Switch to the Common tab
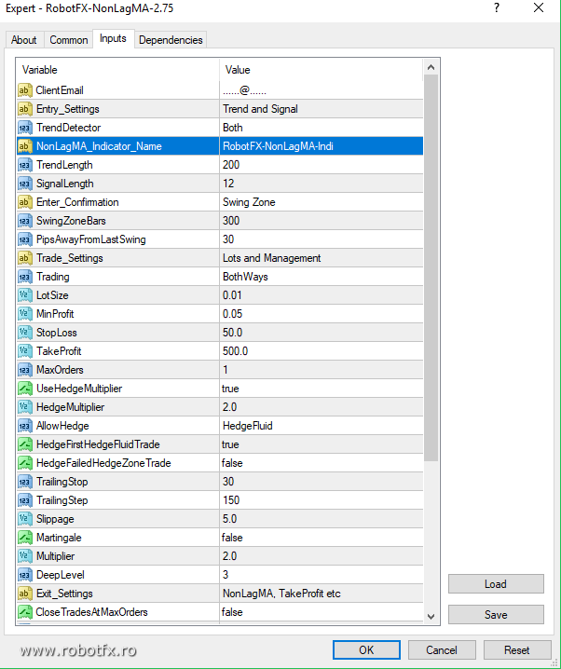 click(68, 40)
